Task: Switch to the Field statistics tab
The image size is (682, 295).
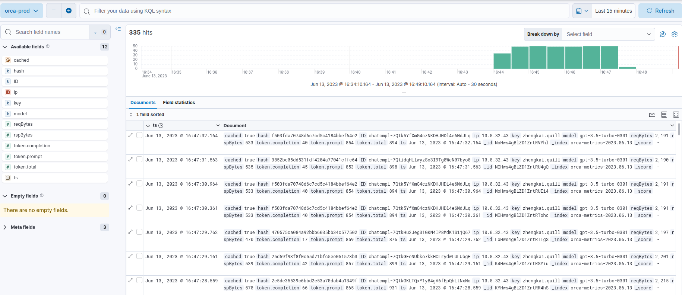Action: coord(179,103)
